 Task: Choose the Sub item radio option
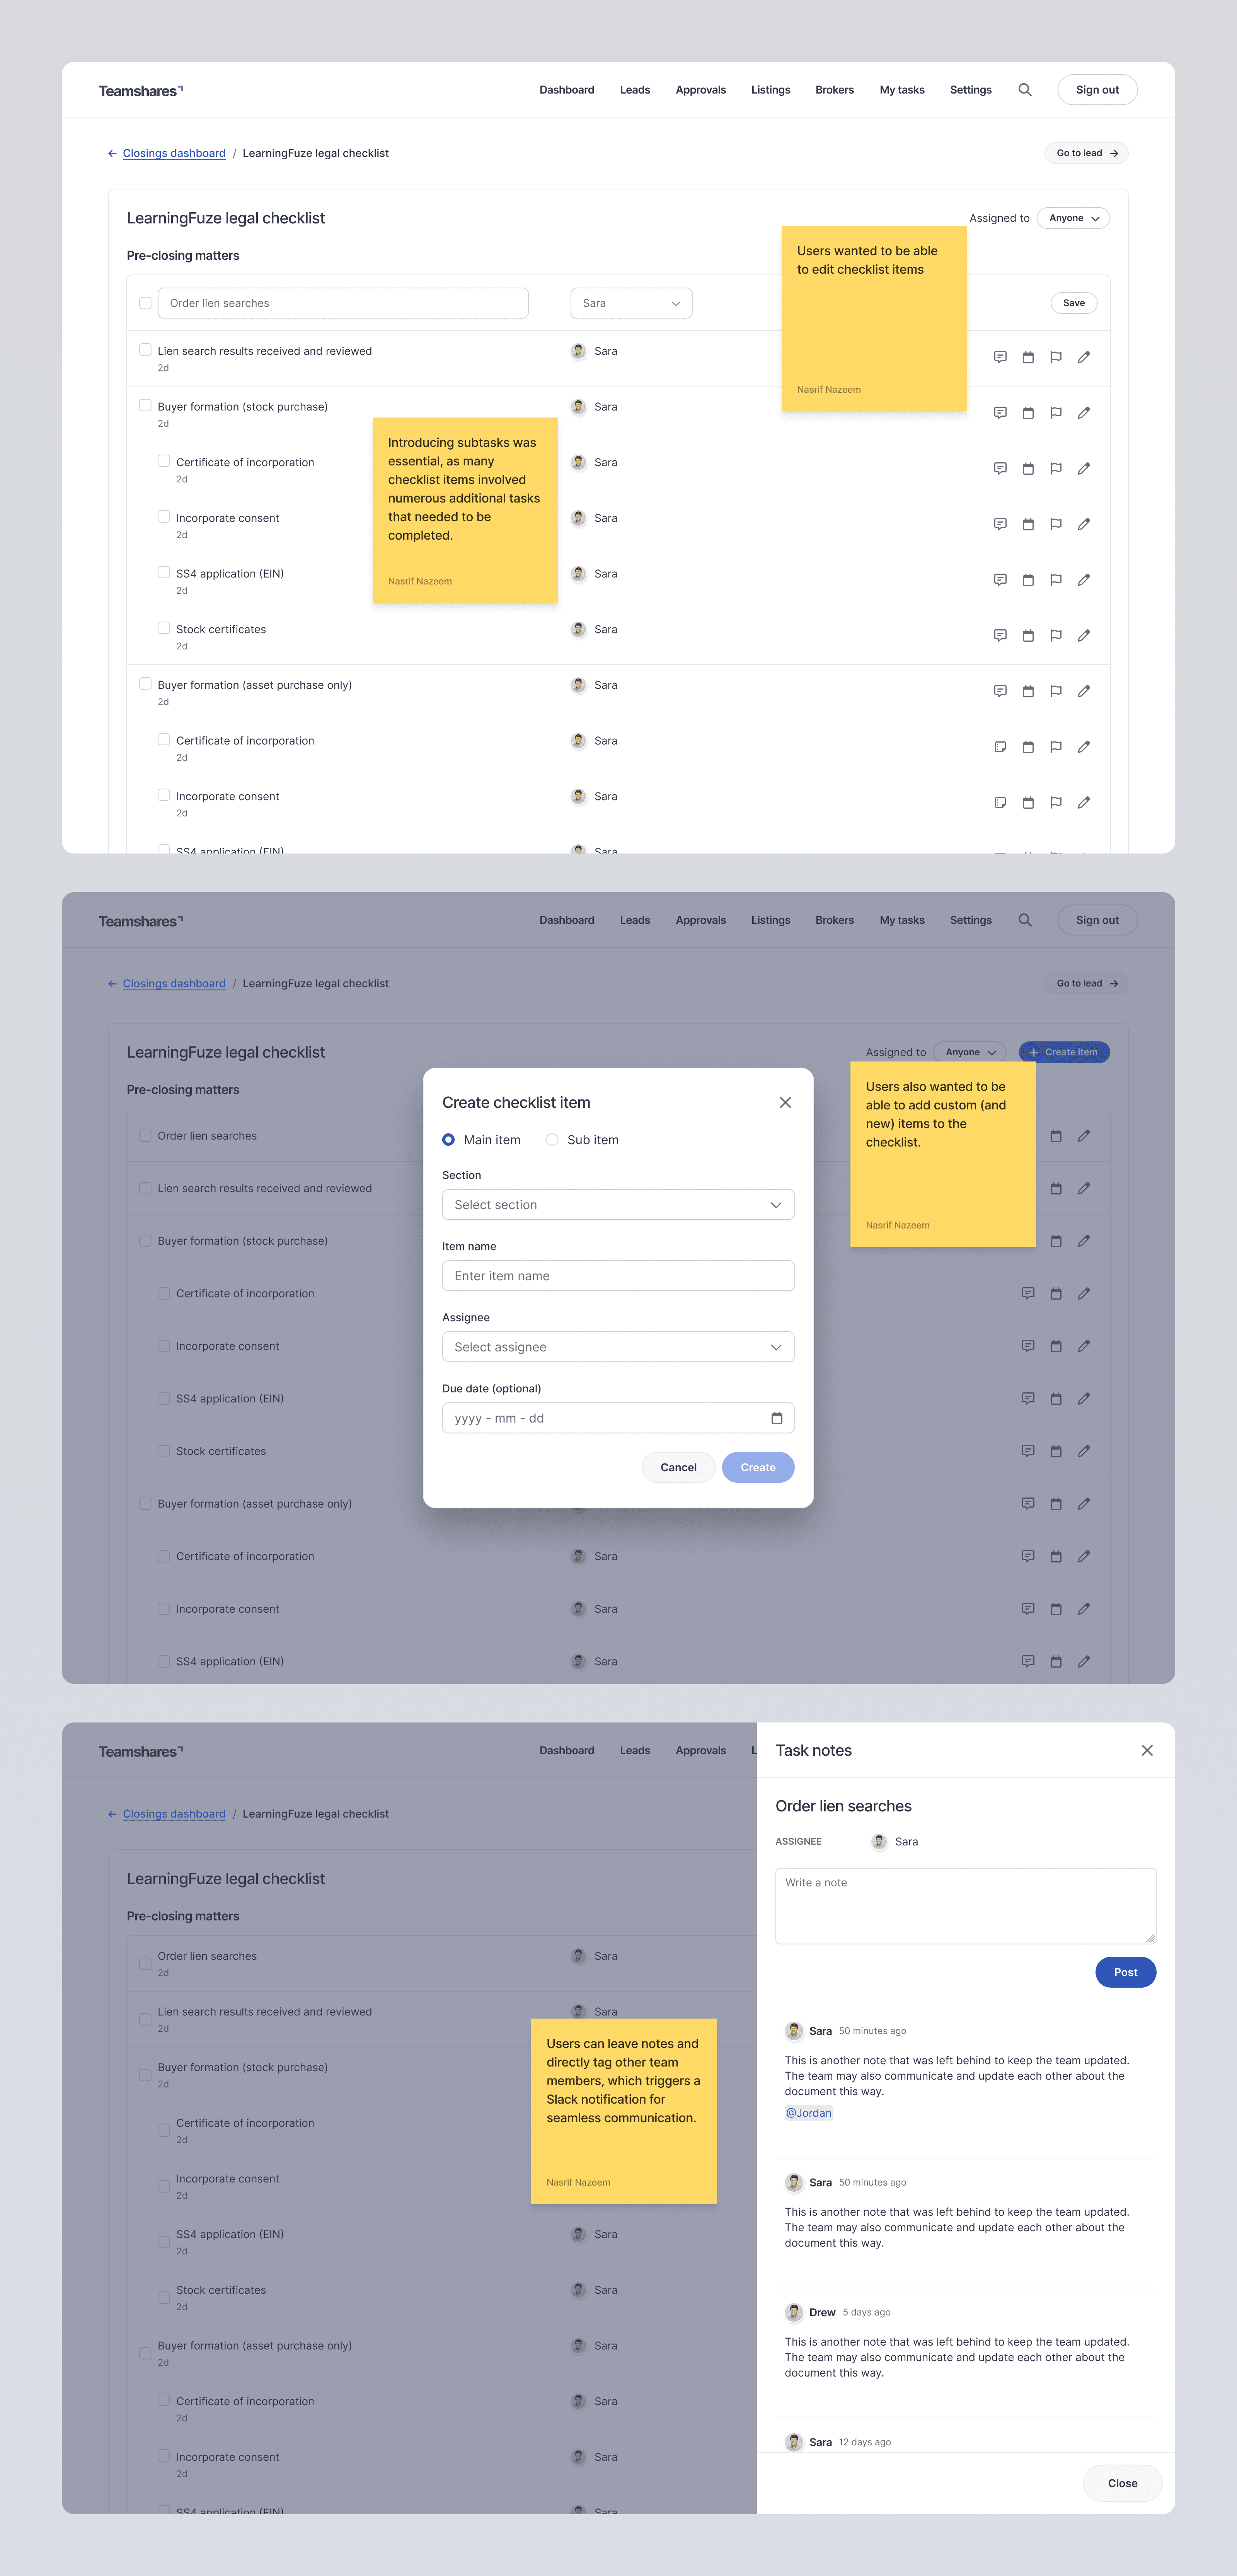point(552,1140)
